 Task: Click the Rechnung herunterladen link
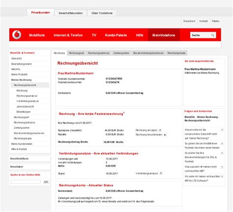(x=149, y=135)
